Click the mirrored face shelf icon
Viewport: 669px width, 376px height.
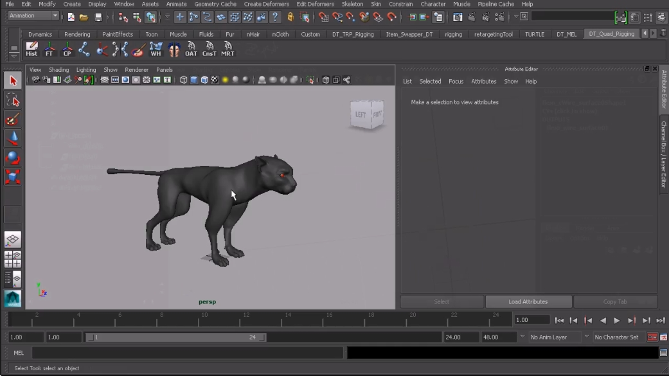pyautogui.click(x=174, y=49)
